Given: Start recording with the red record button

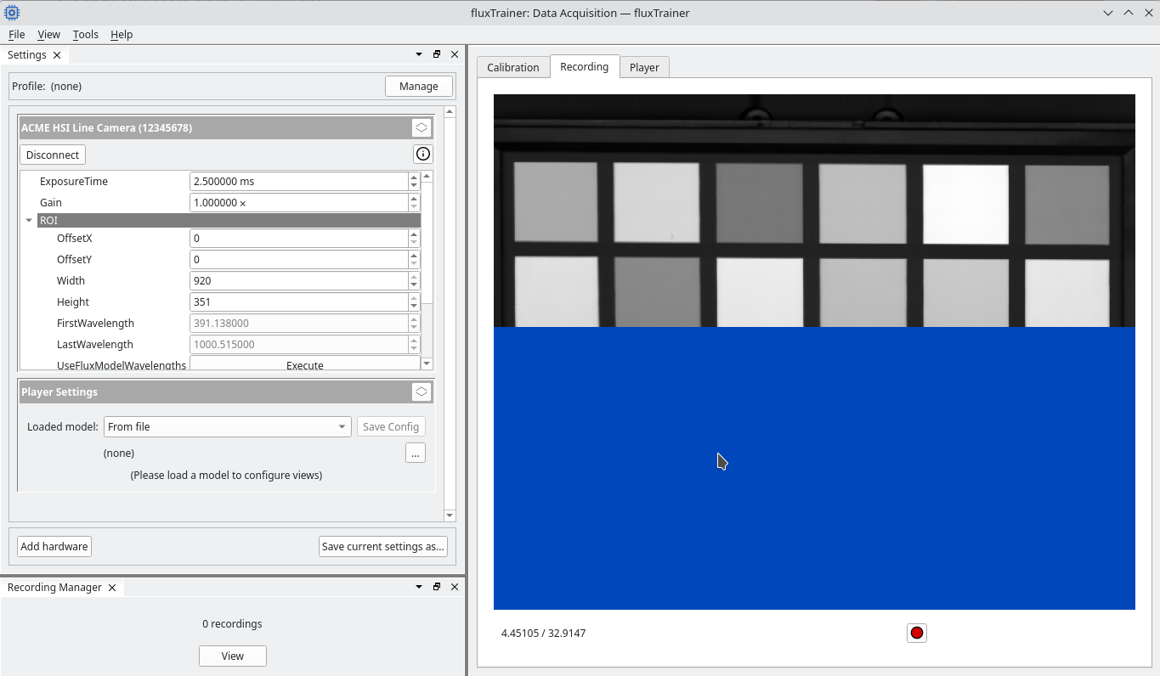Looking at the screenshot, I should (916, 633).
